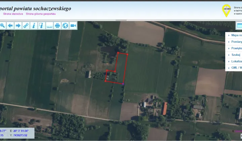Go to previous map view arrow
Screen dimensions: 242x141
(x=10, y=26)
